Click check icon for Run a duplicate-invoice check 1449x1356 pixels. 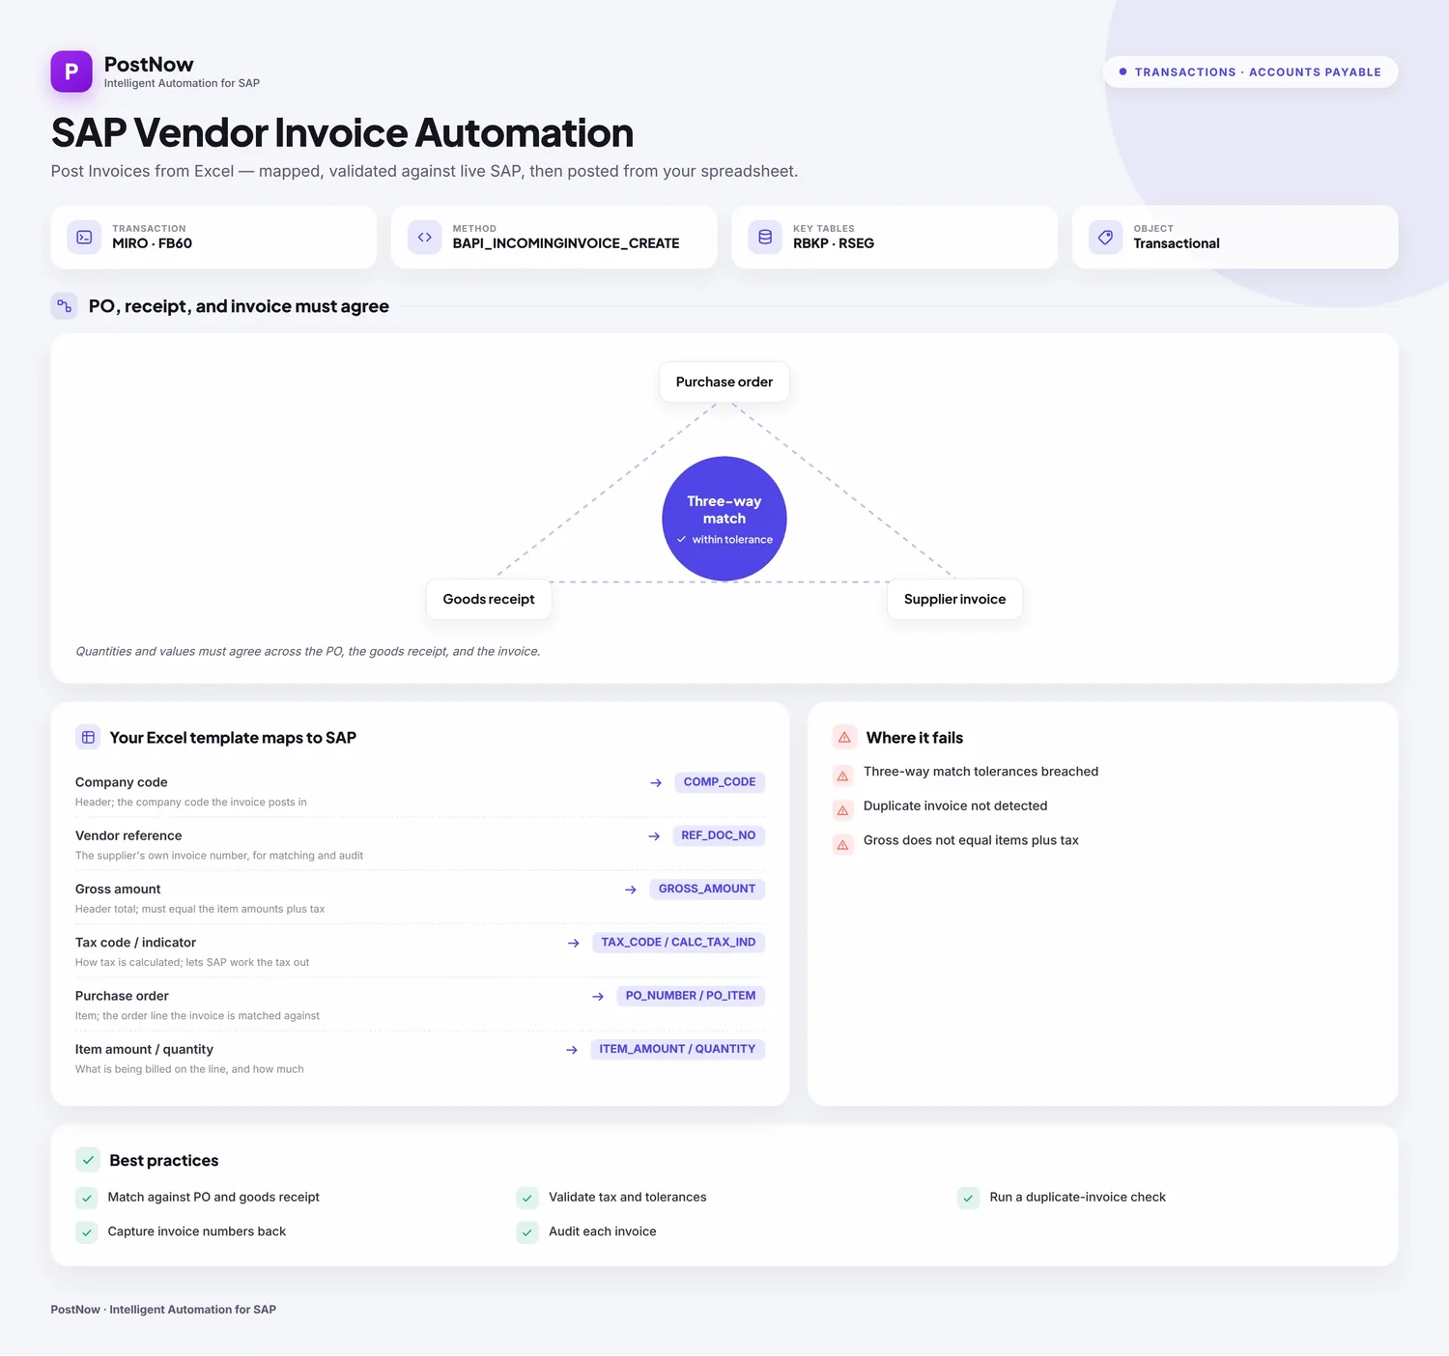pyautogui.click(x=968, y=1199)
